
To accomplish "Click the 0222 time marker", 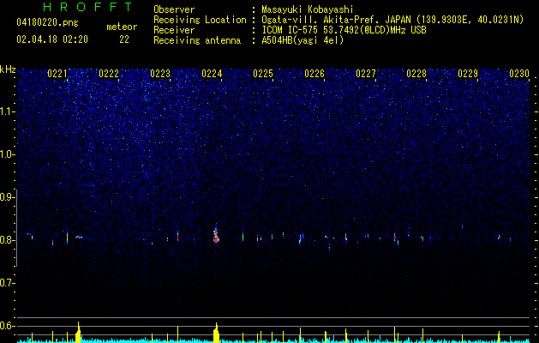I will [109, 74].
